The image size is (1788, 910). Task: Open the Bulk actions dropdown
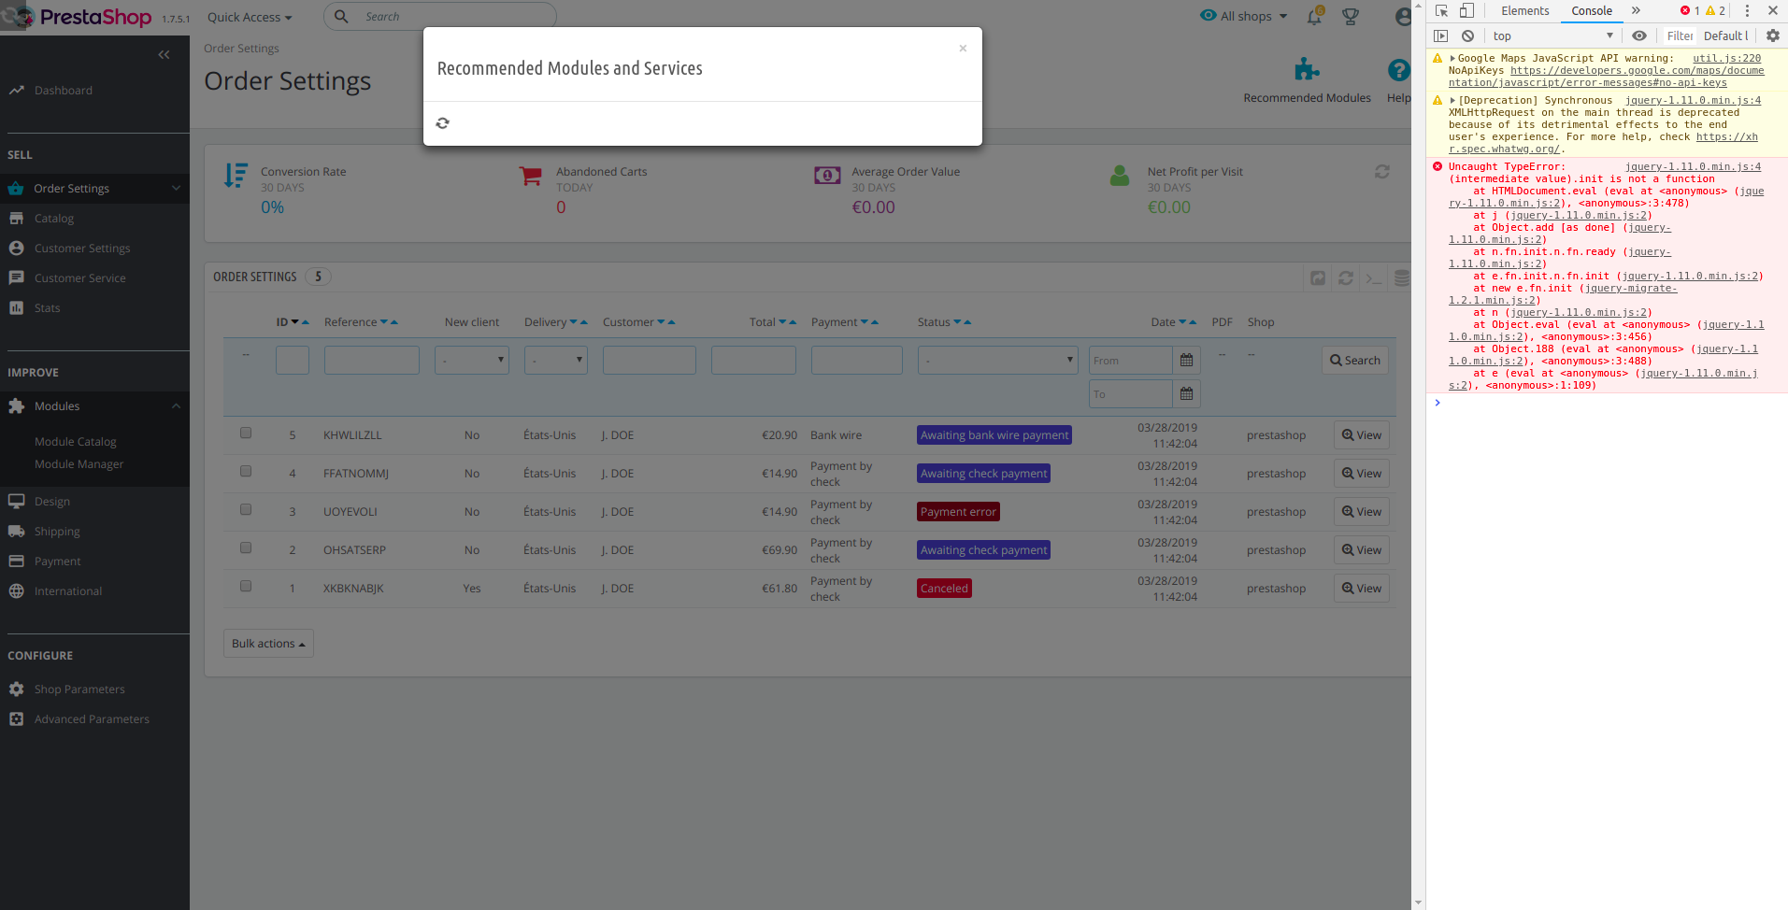click(267, 643)
